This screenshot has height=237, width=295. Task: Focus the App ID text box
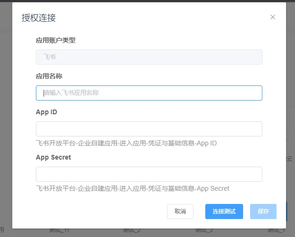pyautogui.click(x=149, y=129)
